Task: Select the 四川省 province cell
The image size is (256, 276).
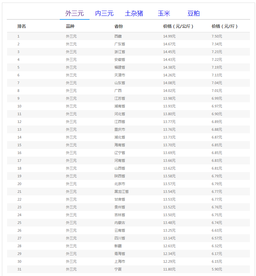Action: tap(120, 238)
